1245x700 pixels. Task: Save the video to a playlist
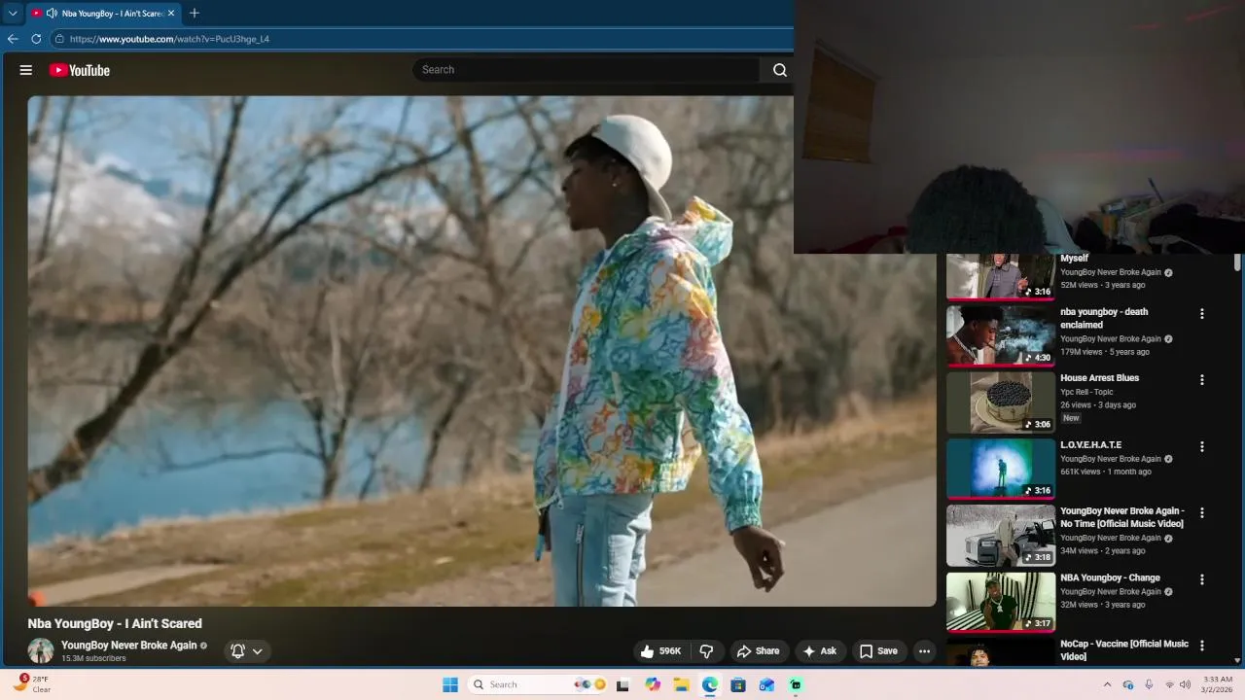[878, 651]
